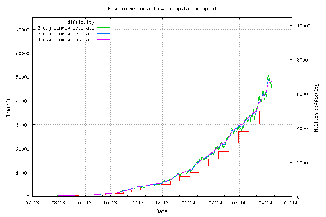Click the 07'13 date tick label
Viewport: 326px width, 217px height.
click(x=33, y=203)
